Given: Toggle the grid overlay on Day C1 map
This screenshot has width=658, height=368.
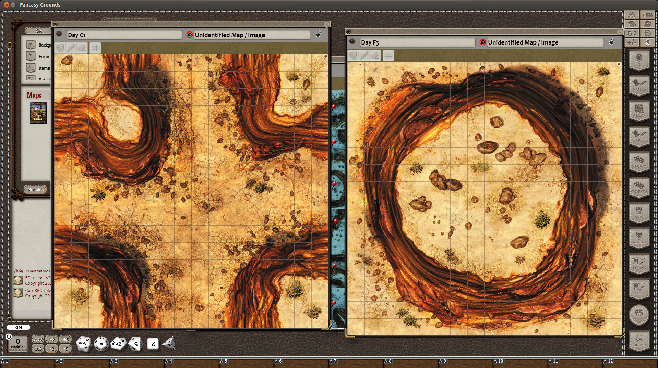Looking at the screenshot, I should tap(95, 48).
